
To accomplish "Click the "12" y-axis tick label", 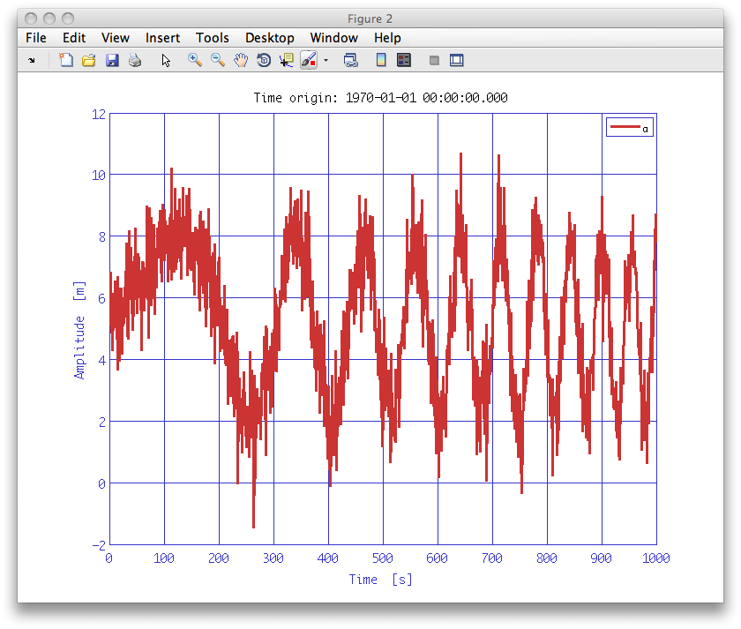I will (99, 115).
